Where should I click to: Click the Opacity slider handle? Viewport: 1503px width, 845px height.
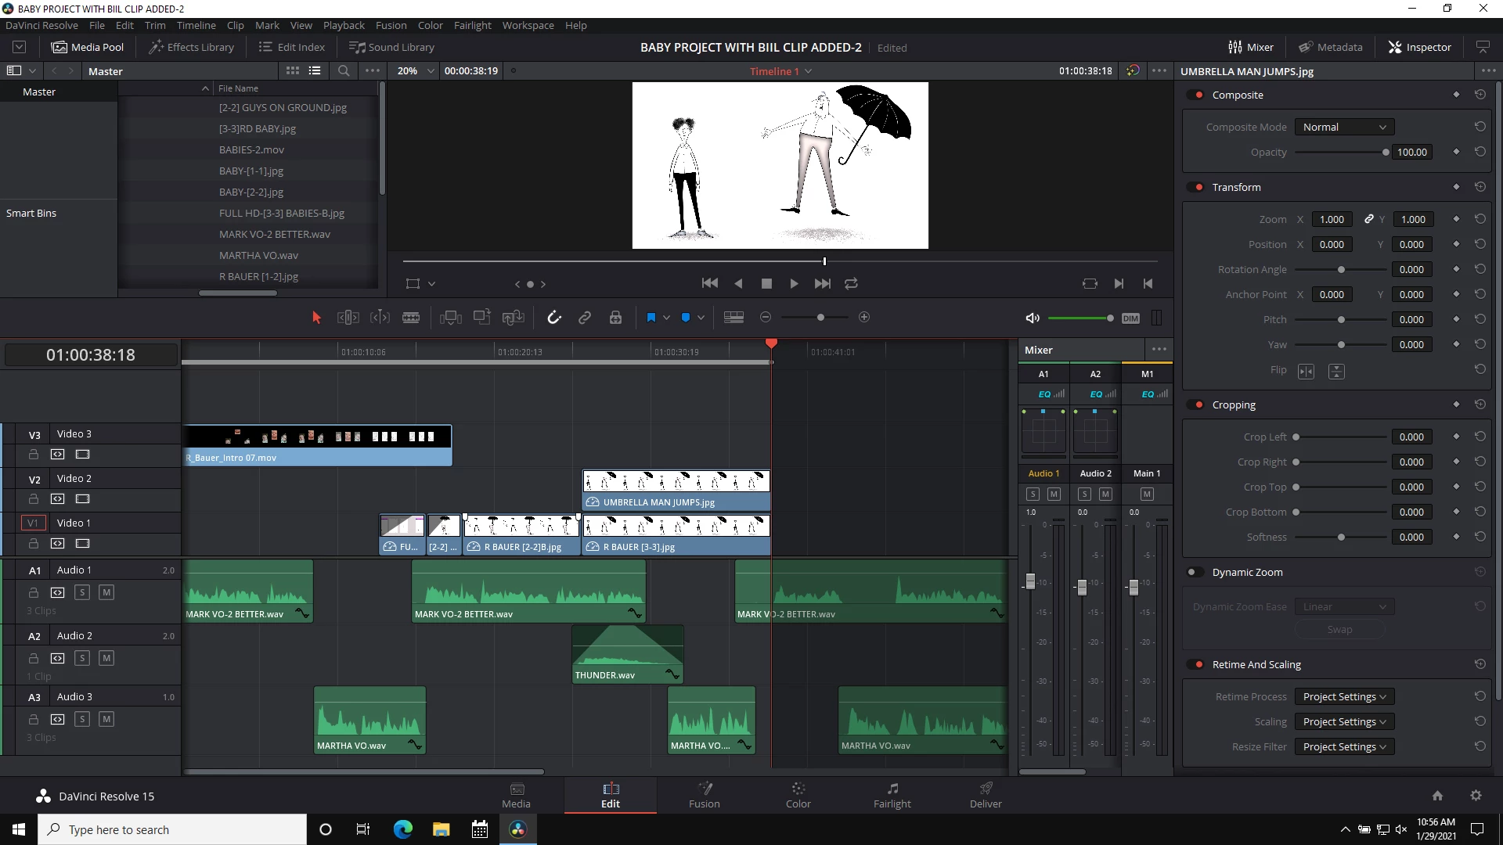[1385, 152]
